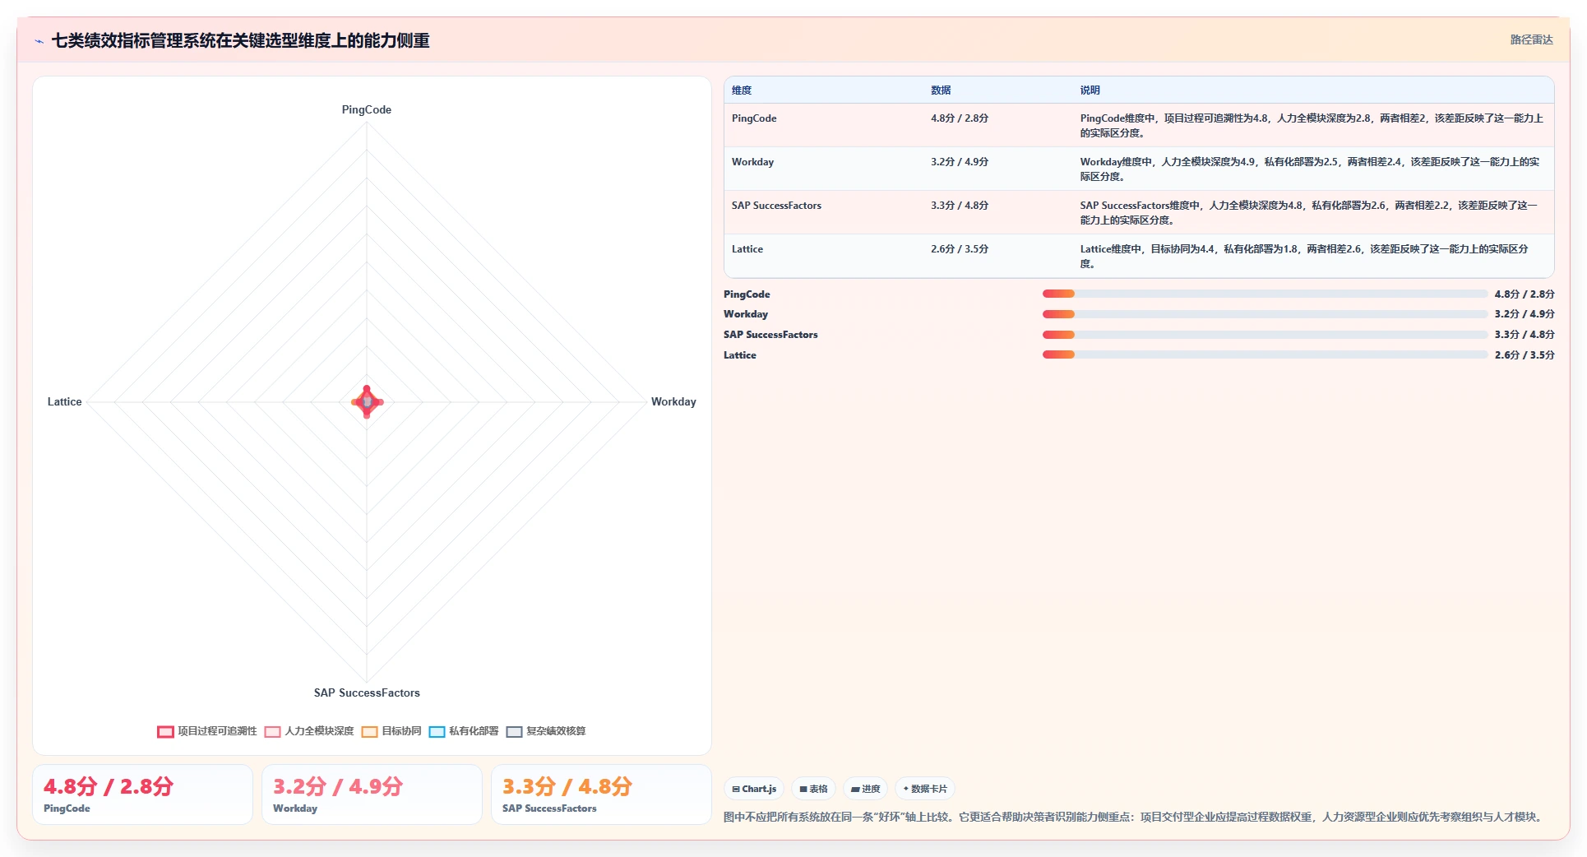1587x857 pixels.
Task: Click the 数据卡片 tag chip
Action: coord(925,789)
